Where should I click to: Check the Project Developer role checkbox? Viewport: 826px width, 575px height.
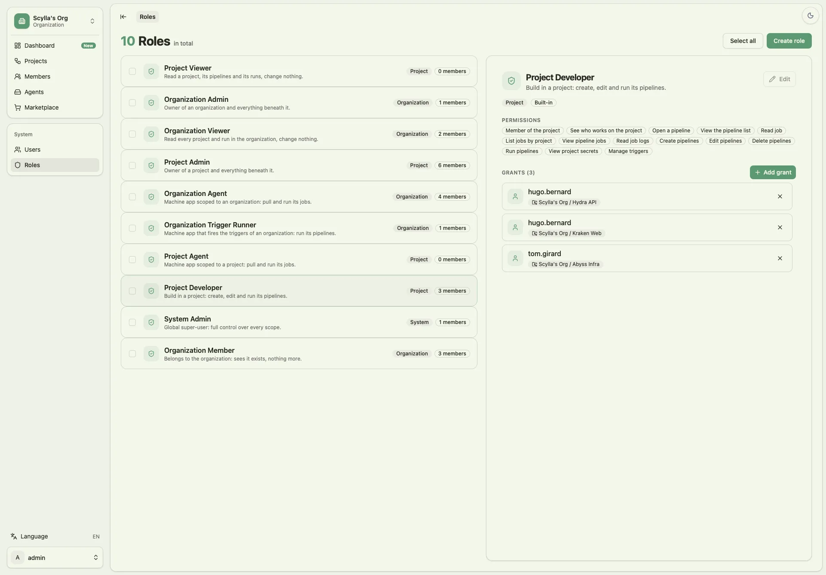point(132,291)
